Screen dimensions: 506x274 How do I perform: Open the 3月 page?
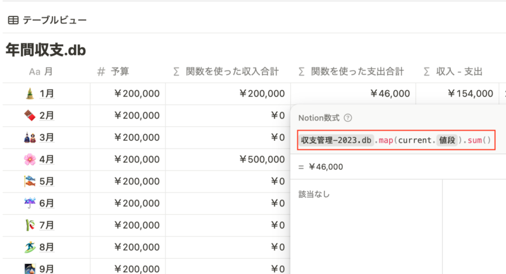click(46, 138)
